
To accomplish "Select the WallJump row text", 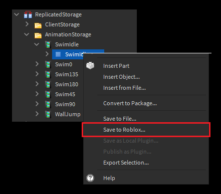I will [x=68, y=114].
